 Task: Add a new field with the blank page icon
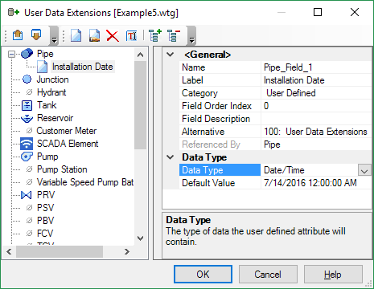coord(76,35)
